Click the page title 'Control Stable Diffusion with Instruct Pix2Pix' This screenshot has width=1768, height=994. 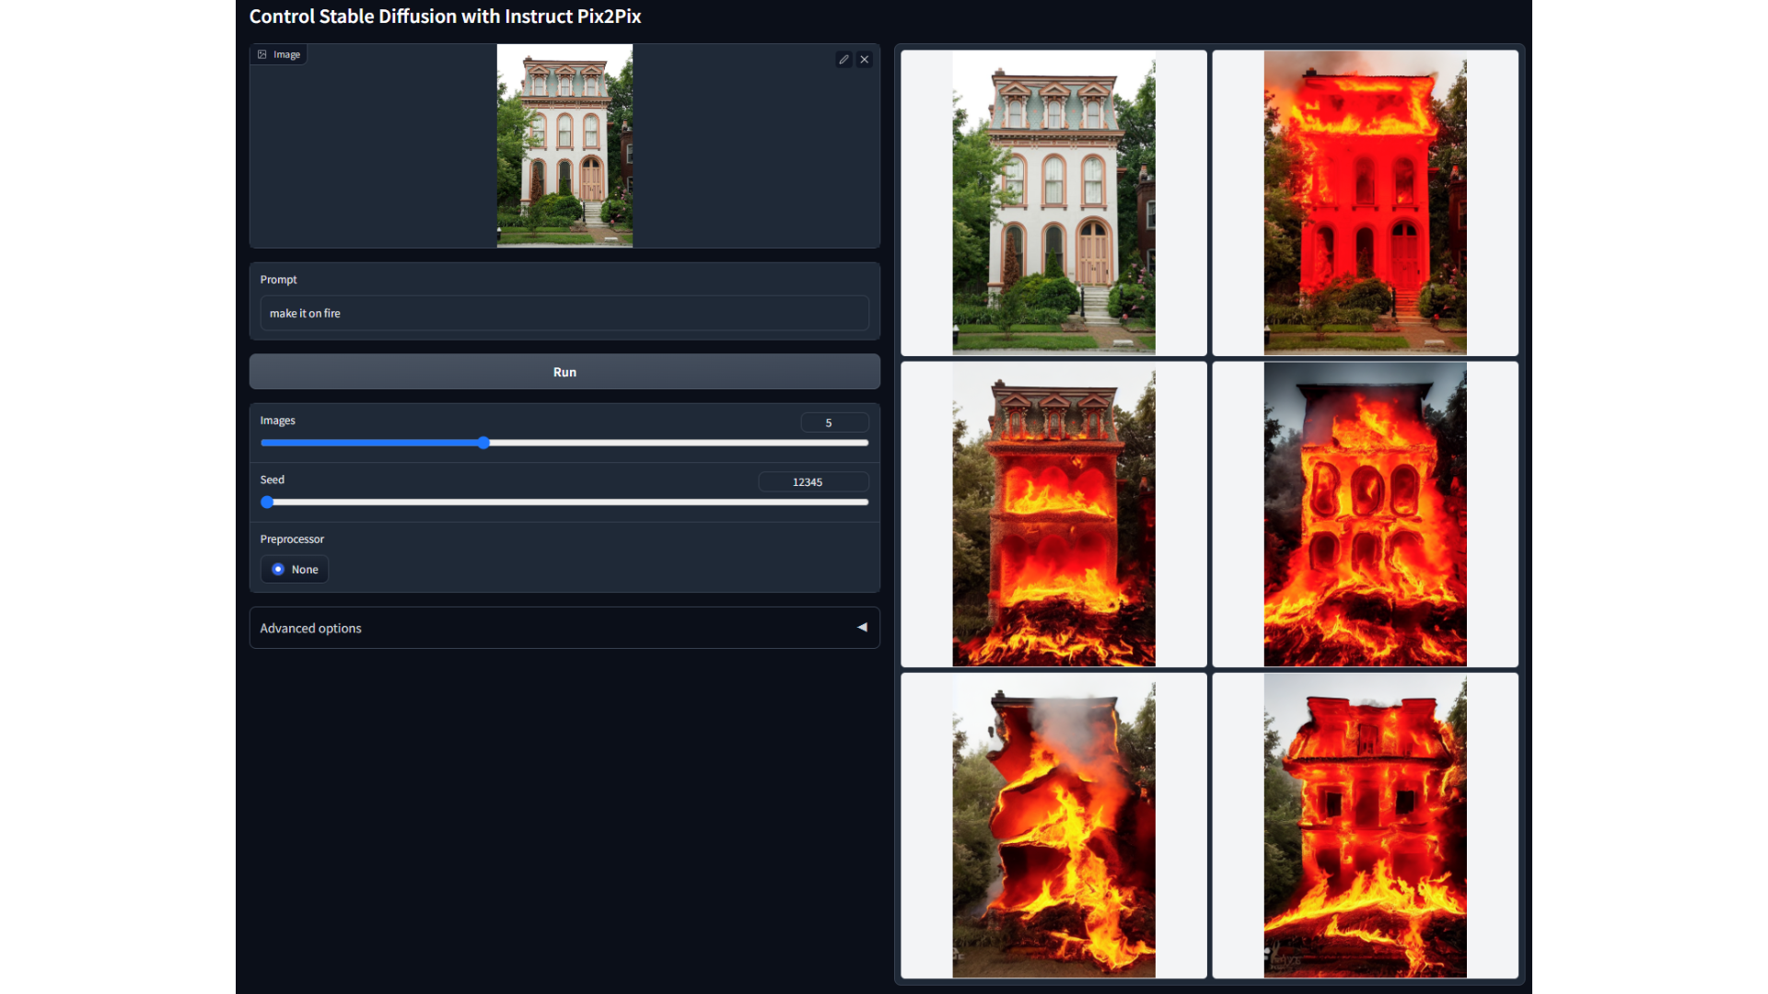pyautogui.click(x=445, y=17)
